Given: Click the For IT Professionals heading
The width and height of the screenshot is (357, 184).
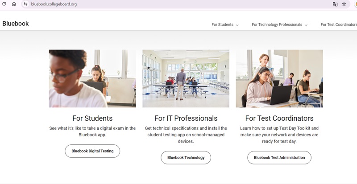Looking at the screenshot, I should 186,119.
